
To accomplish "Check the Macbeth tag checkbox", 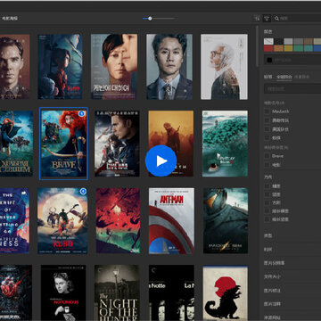I will point(267,111).
